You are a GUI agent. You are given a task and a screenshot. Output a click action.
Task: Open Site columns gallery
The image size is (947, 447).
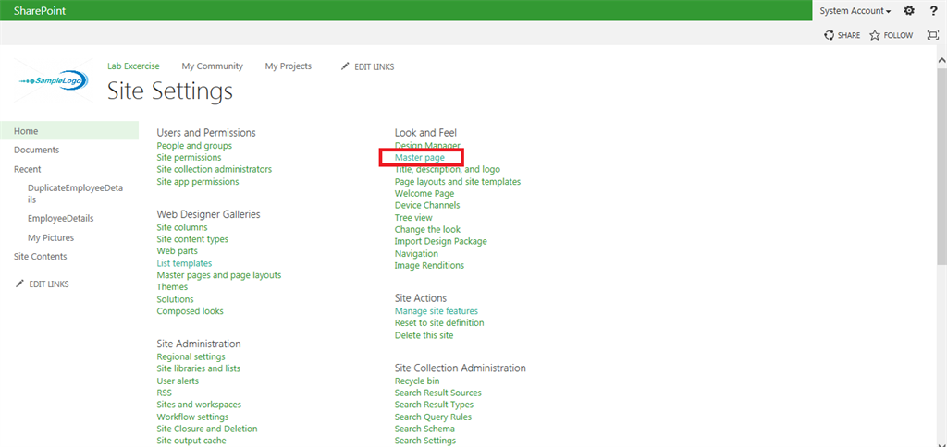click(182, 227)
